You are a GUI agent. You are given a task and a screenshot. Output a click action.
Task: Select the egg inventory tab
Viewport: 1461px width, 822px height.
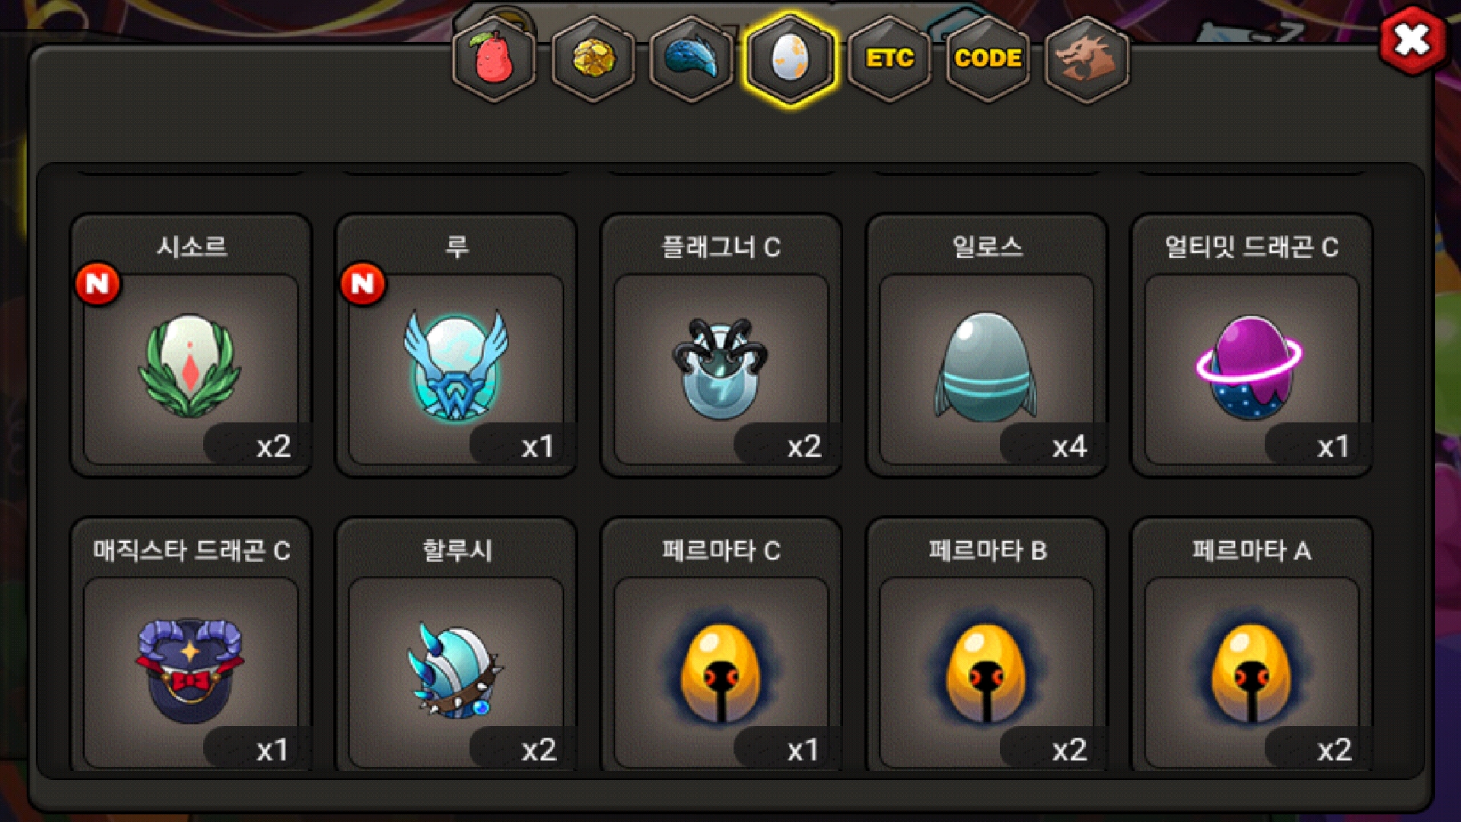[x=791, y=59]
